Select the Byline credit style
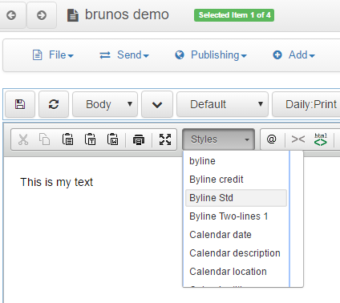340x303 pixels. point(236,180)
